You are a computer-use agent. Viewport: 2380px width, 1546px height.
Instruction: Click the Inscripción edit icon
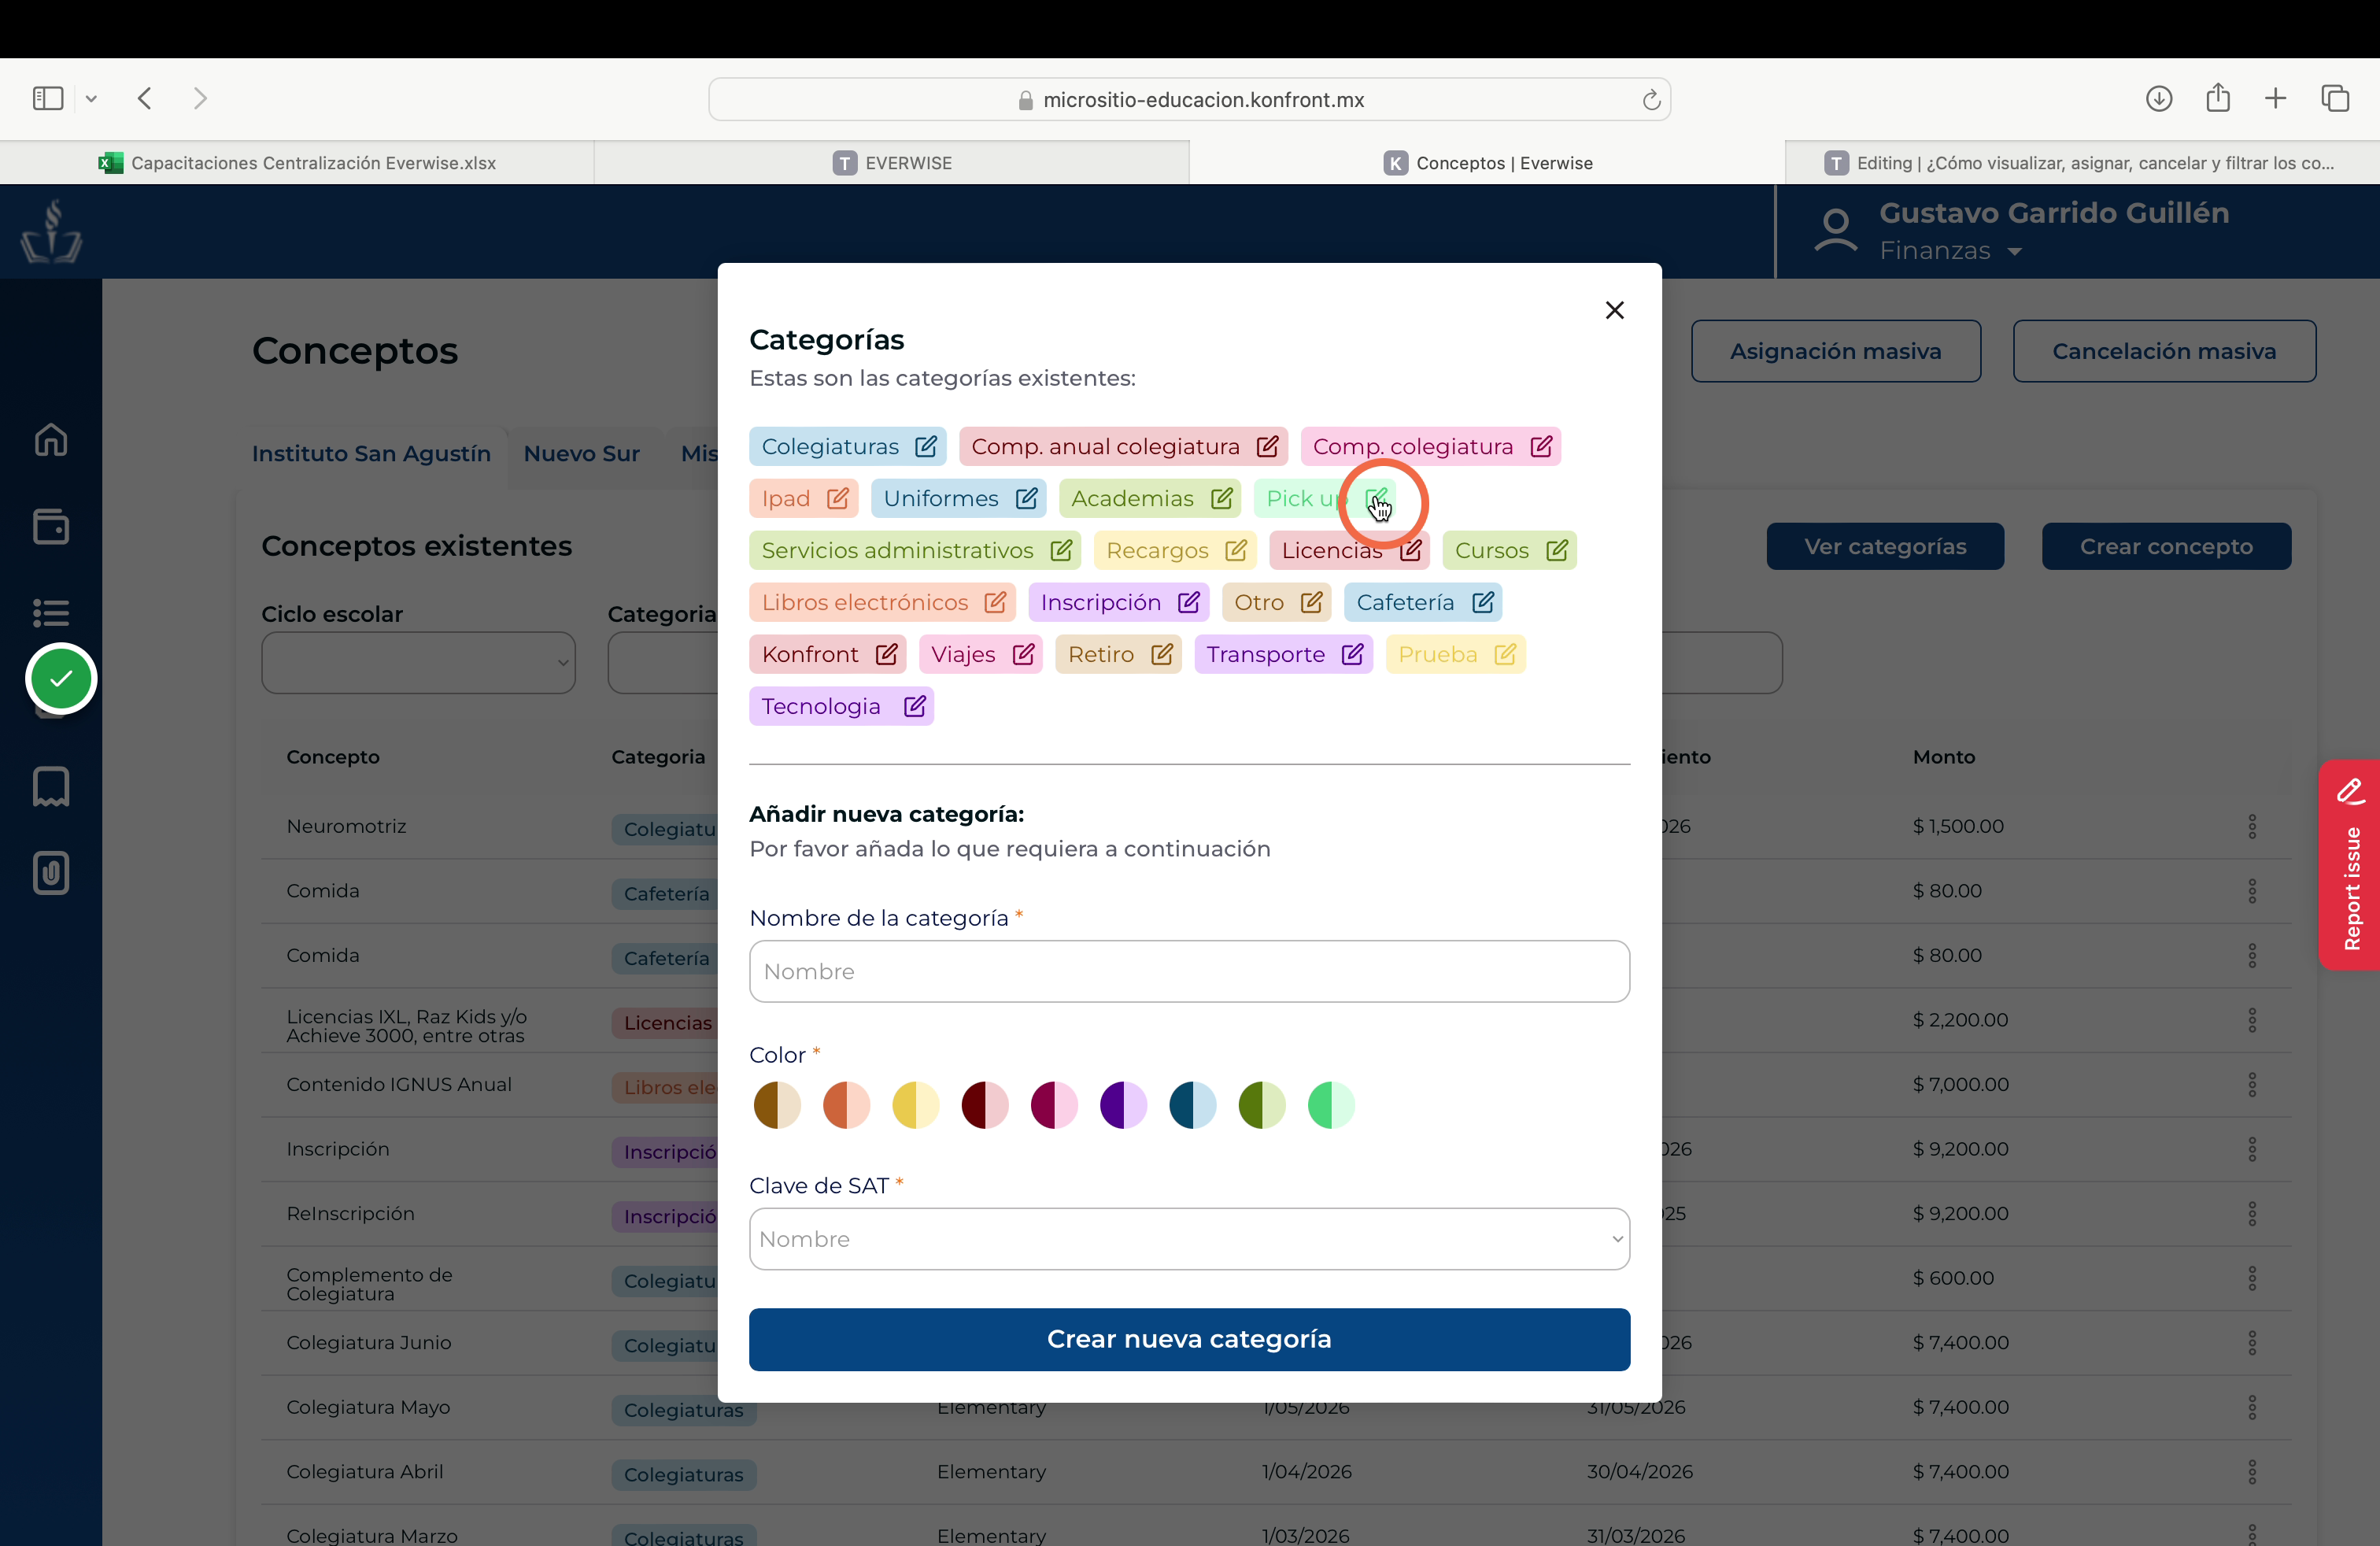tap(1188, 602)
